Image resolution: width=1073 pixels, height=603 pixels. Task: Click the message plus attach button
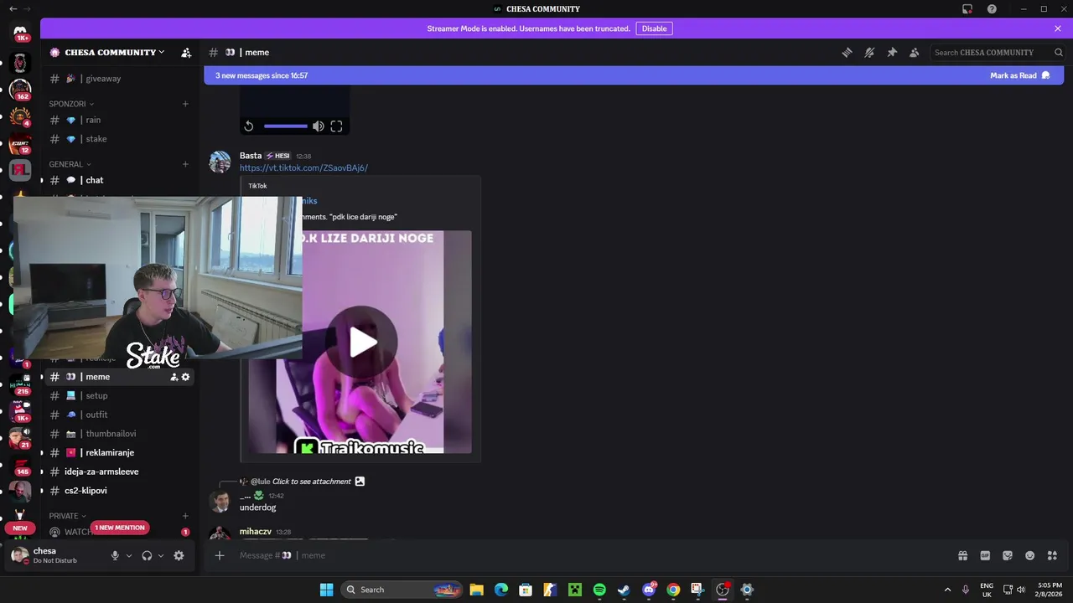(220, 555)
